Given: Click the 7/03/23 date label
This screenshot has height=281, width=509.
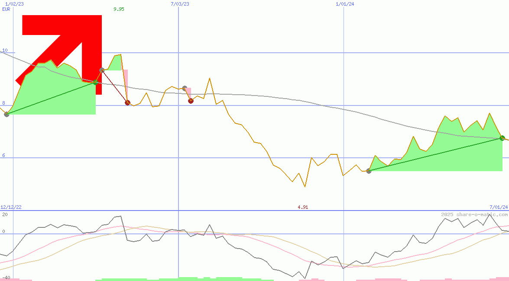Looking at the screenshot, I should 180,4.
